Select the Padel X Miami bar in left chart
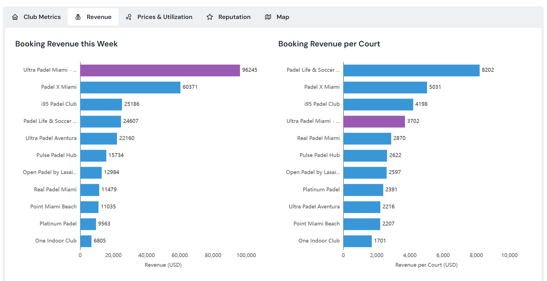 pyautogui.click(x=129, y=87)
